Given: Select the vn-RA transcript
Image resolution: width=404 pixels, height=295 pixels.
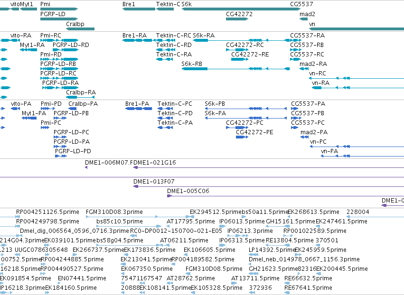Looking at the screenshot, I should click(x=358, y=88).
